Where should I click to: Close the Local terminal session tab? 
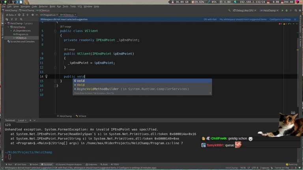coord(26,120)
